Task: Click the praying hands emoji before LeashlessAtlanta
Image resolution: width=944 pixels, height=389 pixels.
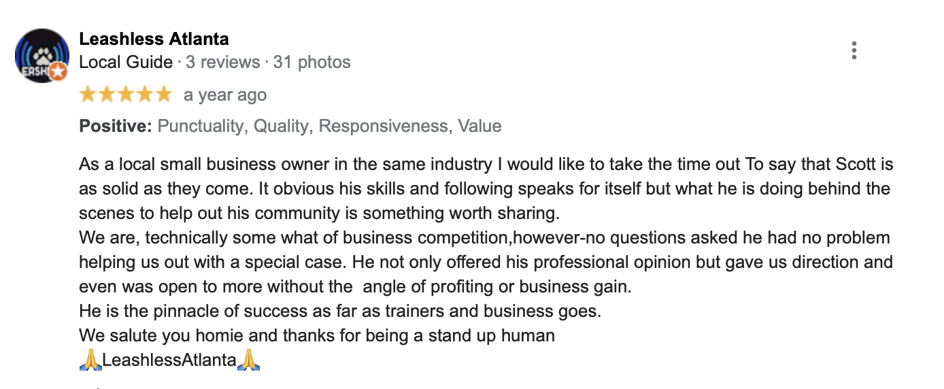Action: (90, 360)
